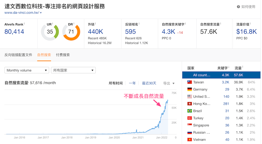
Task: Click Taiwan traffic share '64%'
Action: coord(252,82)
